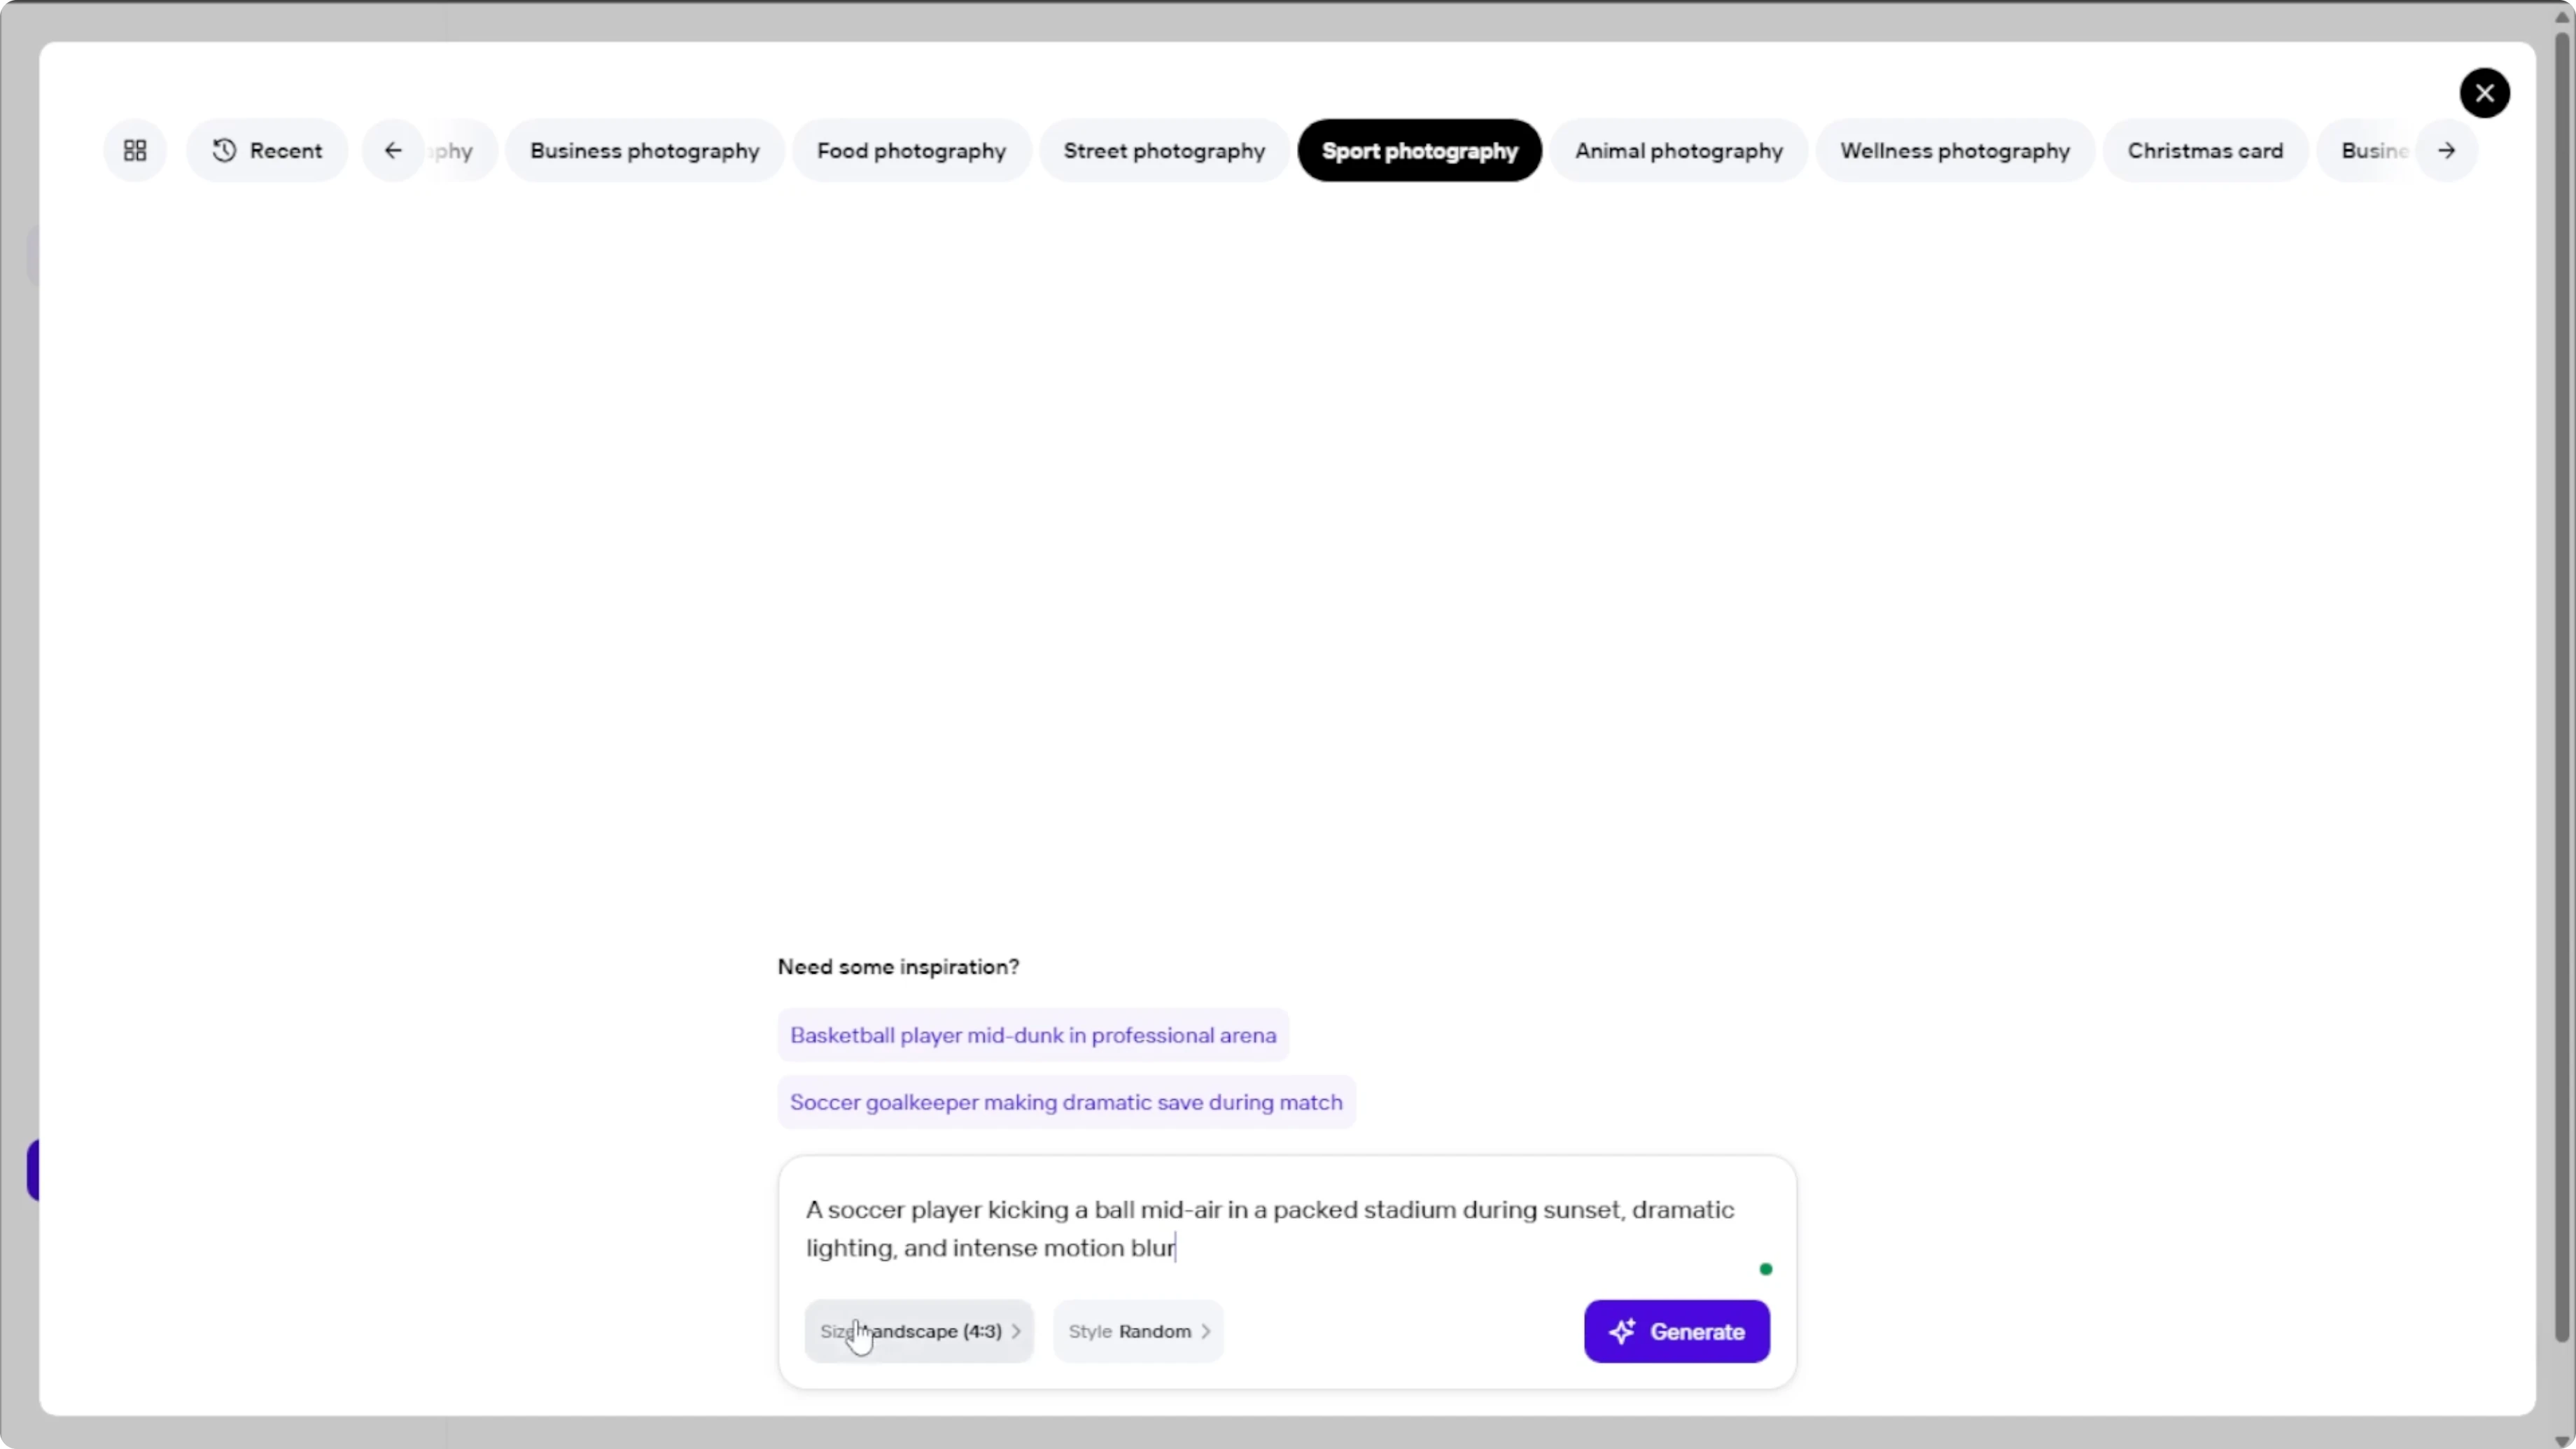The width and height of the screenshot is (2576, 1449).
Task: Click the "Need some inspiration?" heading
Action: pyautogui.click(x=898, y=967)
